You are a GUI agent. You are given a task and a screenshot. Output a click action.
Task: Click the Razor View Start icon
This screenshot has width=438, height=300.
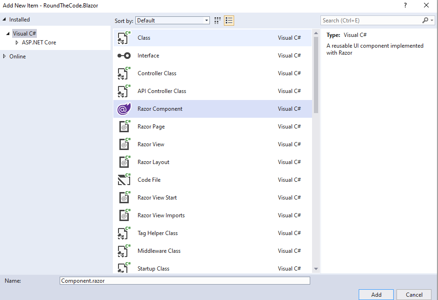pyautogui.click(x=125, y=198)
